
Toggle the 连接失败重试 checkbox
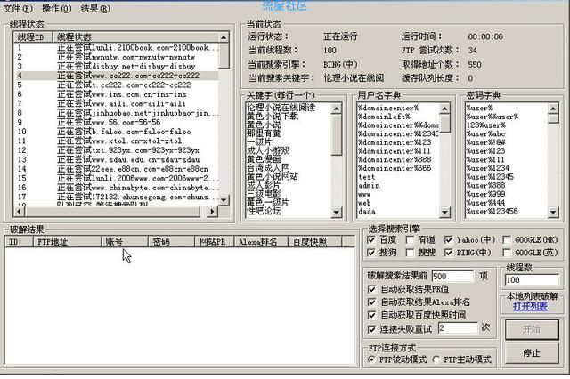[371, 329]
